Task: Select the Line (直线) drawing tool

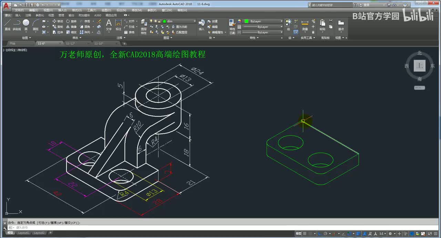Action: (7, 25)
